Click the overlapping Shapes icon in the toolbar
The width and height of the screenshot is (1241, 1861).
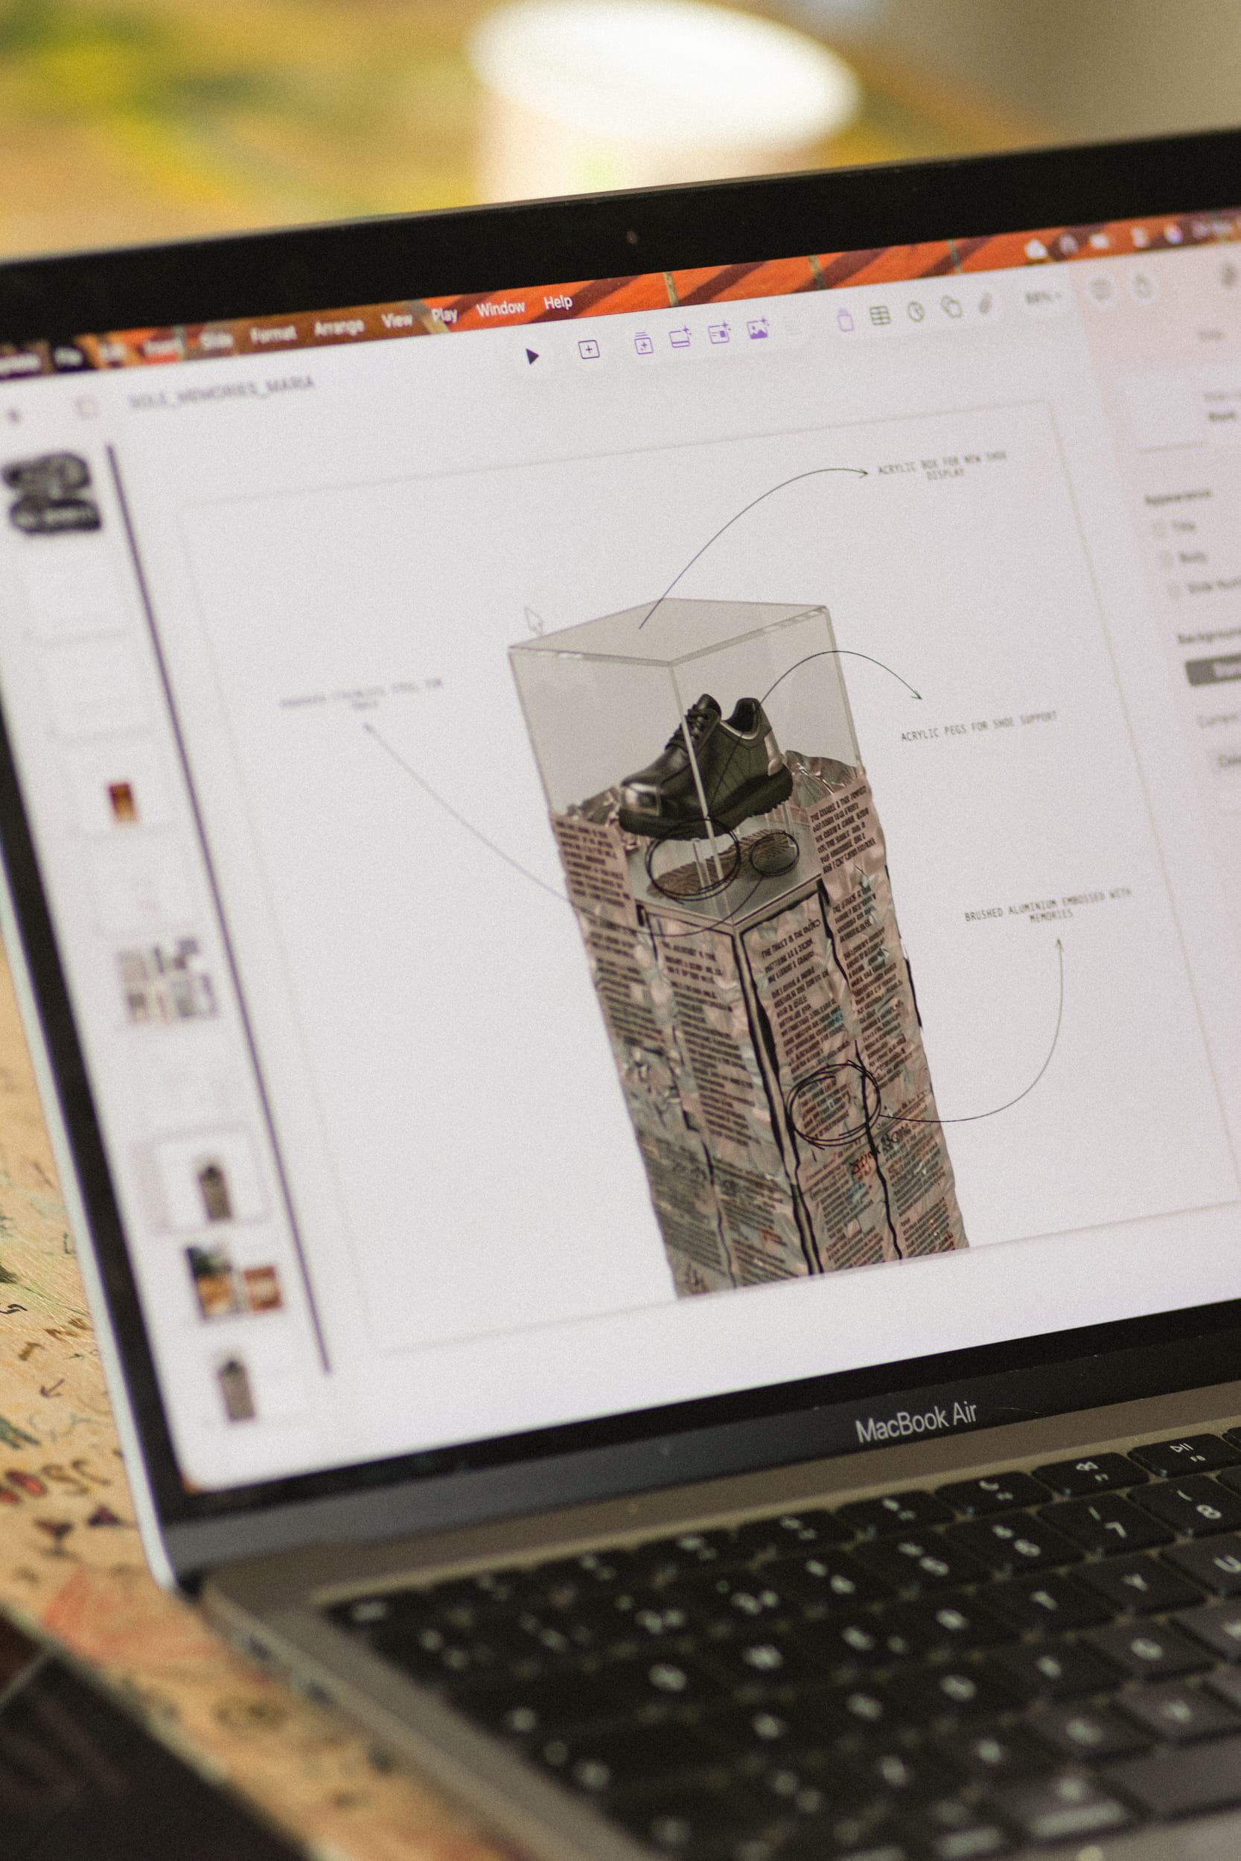pyautogui.click(x=951, y=307)
